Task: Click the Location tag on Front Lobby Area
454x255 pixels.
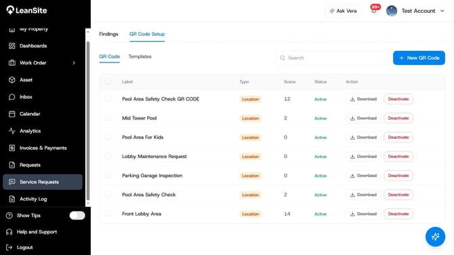Action: pyautogui.click(x=251, y=214)
